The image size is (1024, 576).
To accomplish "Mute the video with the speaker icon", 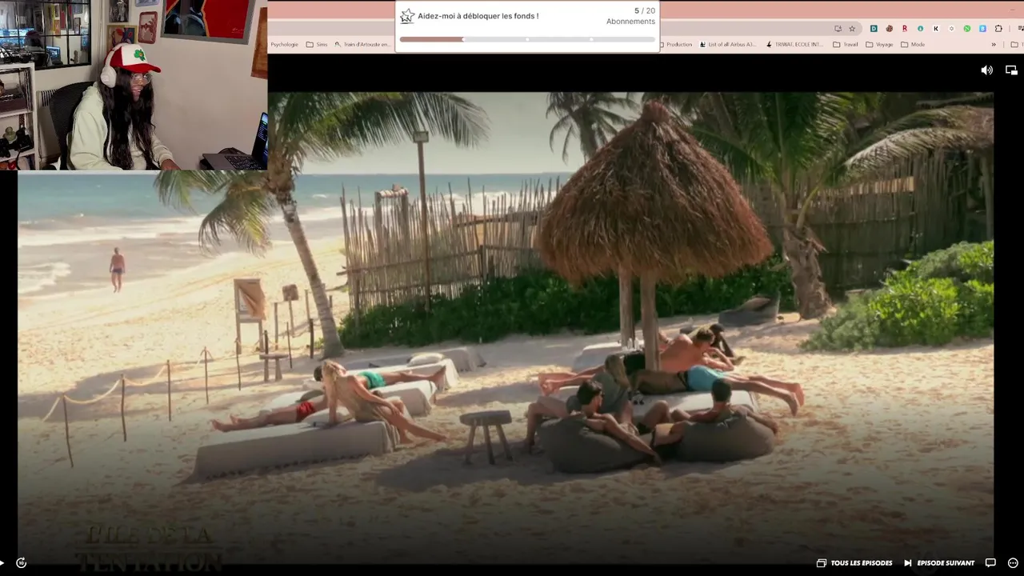I will click(x=986, y=70).
